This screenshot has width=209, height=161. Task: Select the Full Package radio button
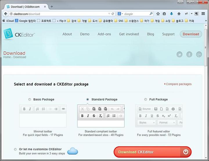click(145, 99)
